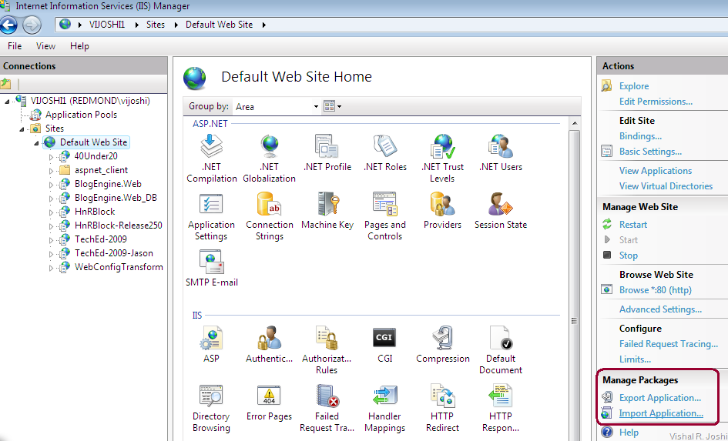Open the Machine Key feature icon
The image size is (728, 441).
(x=327, y=205)
